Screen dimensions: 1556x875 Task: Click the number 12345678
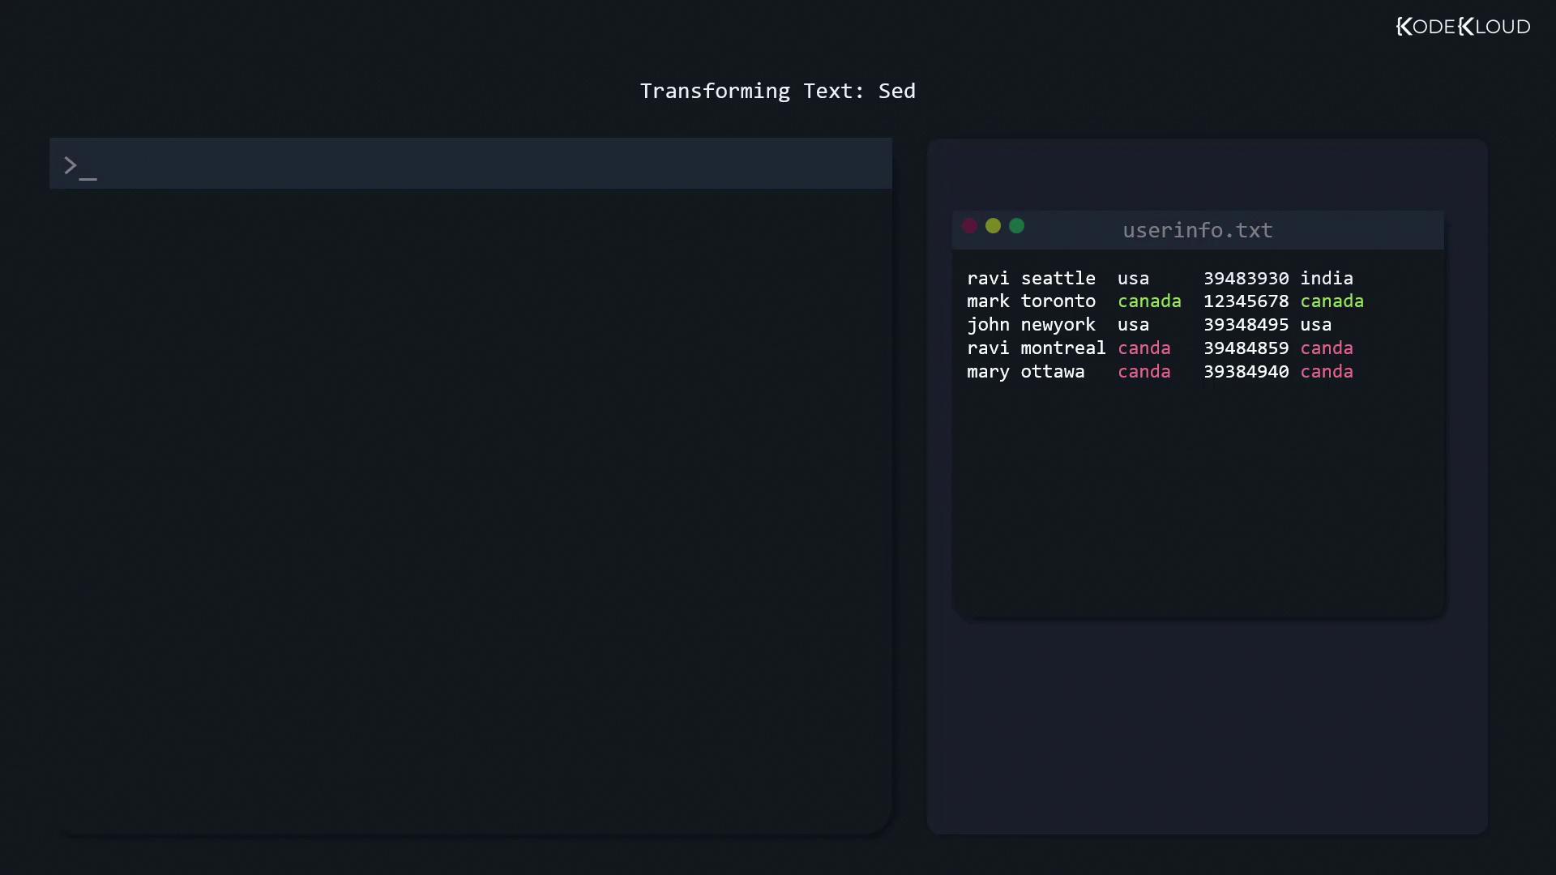(x=1245, y=301)
